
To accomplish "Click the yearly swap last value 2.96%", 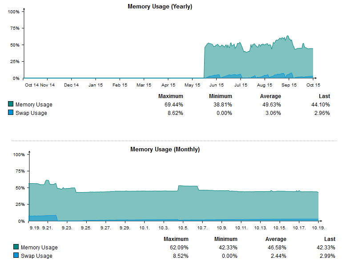I will 322,113.
